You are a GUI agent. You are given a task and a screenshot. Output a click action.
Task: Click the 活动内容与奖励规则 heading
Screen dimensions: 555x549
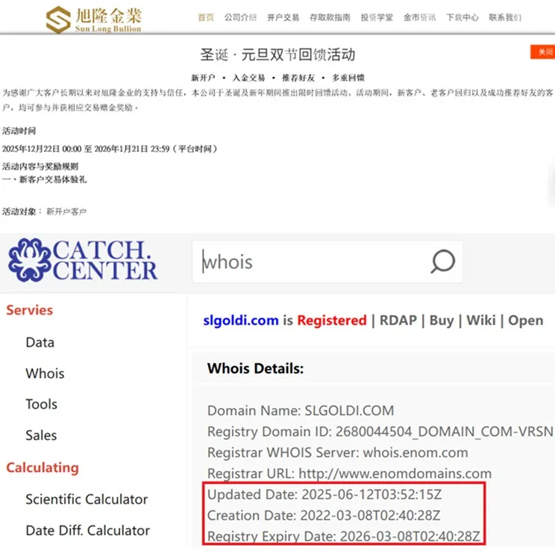40,167
